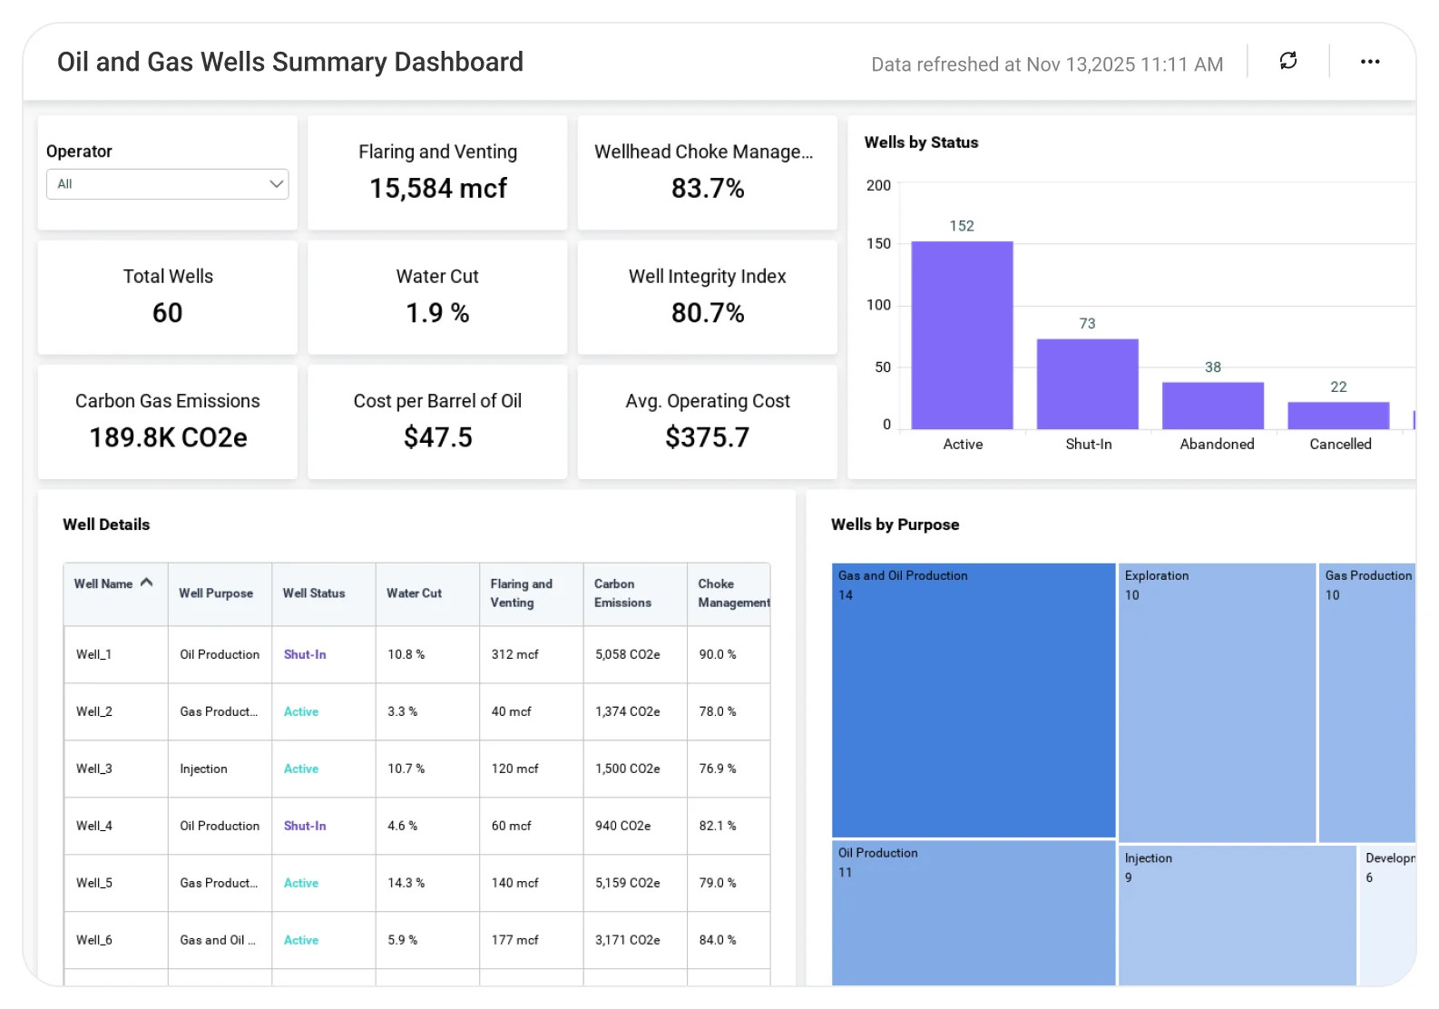Expand Operator list via chevron arrow

(x=277, y=184)
